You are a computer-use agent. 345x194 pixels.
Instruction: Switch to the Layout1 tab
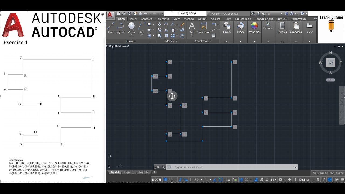[129, 172]
